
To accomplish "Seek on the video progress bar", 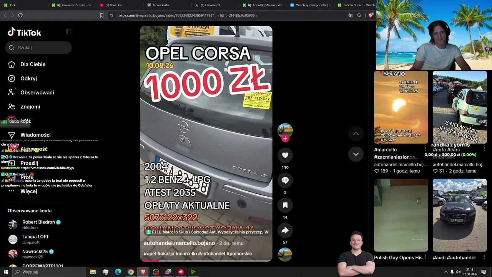I will pos(206,260).
